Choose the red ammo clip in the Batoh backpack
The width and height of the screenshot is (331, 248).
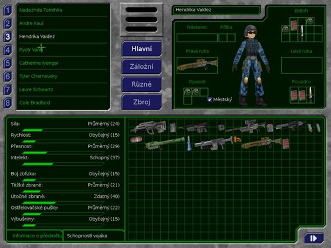[x=294, y=25]
